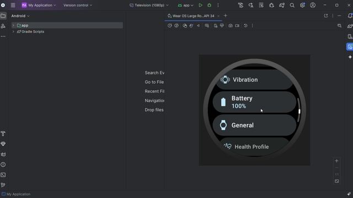Run the app with the green play button

[x=200, y=5]
